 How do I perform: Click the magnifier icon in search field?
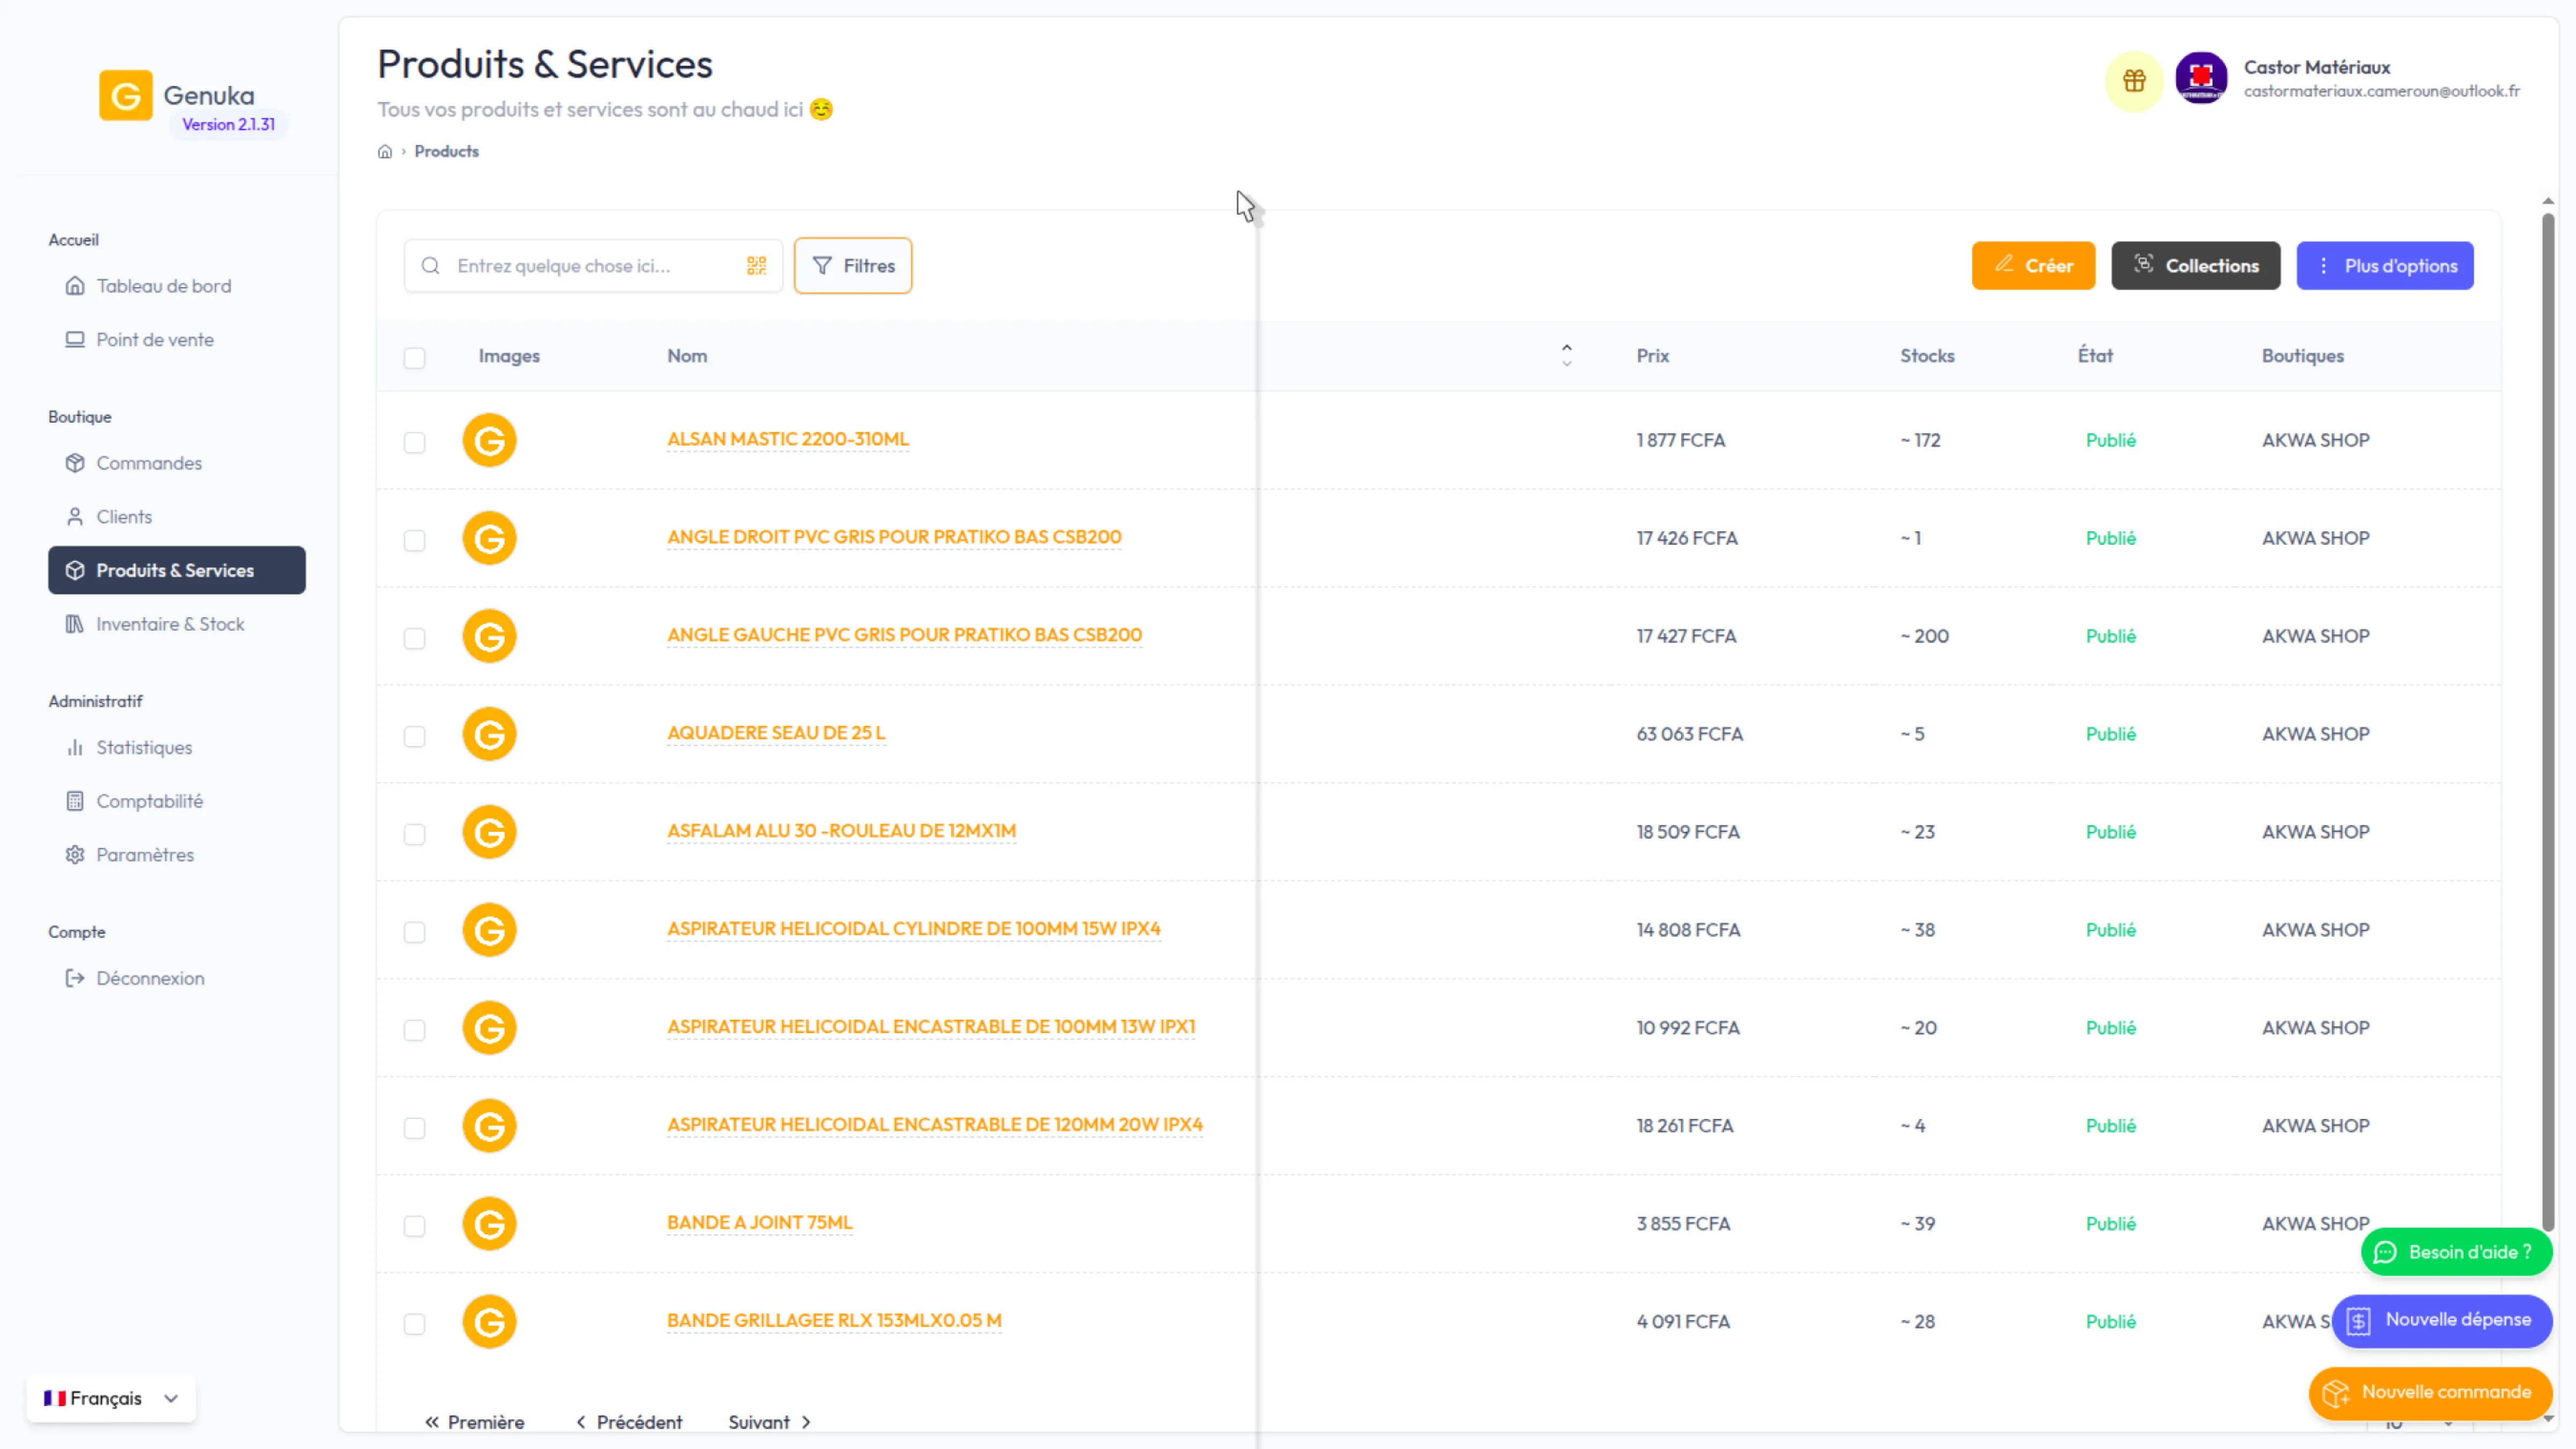(x=430, y=266)
